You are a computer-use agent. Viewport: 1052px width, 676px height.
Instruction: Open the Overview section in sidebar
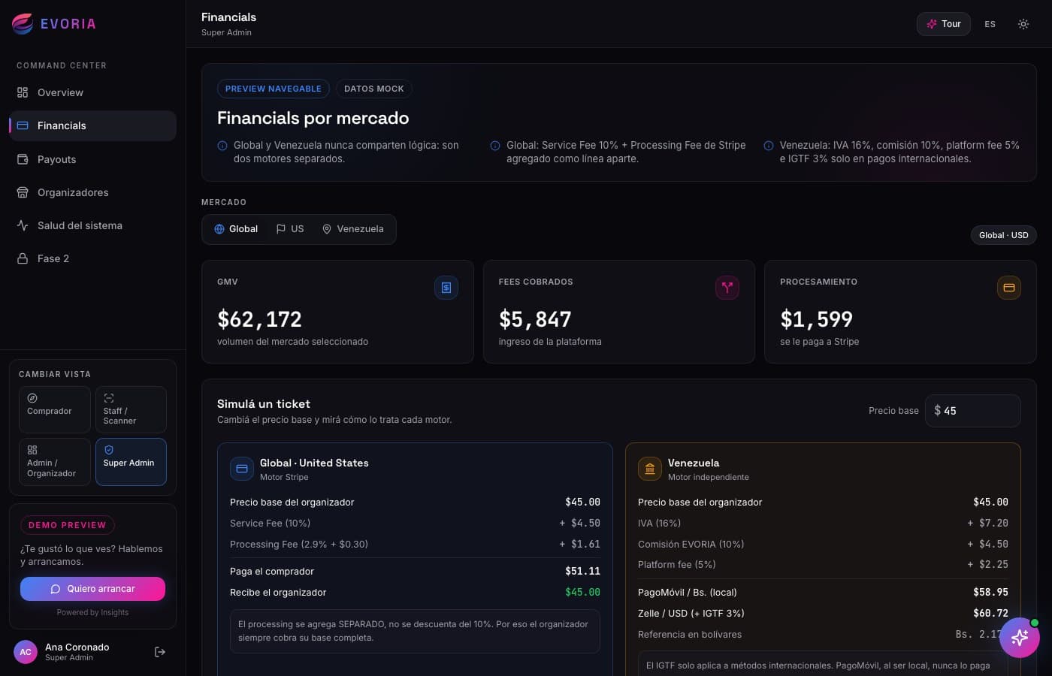[x=92, y=92]
